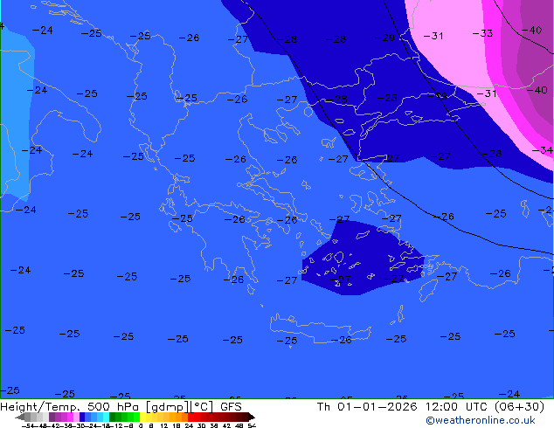Screen dimensions: 554x428
Task: Click the cyan swatch near -18 on the legend
Action: click(107, 417)
